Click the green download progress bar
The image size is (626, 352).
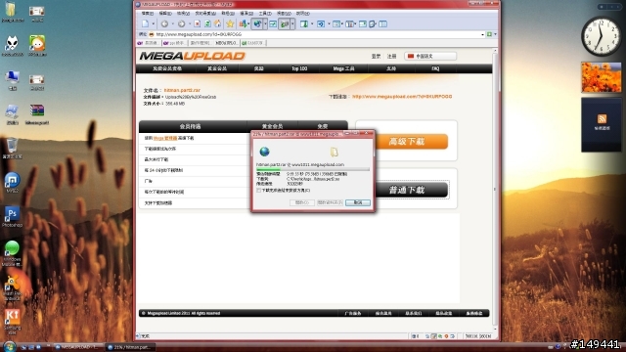point(313,169)
